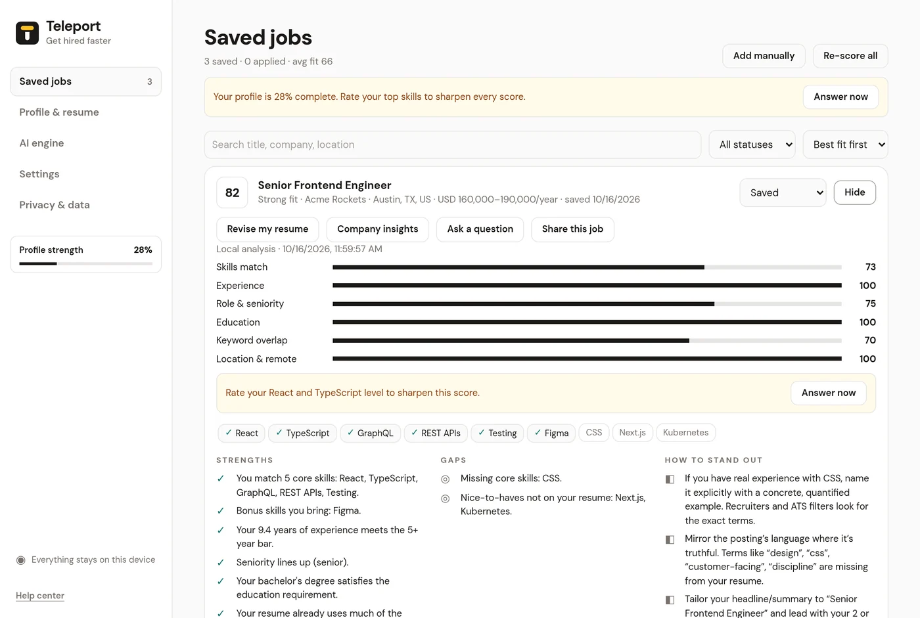Image resolution: width=920 pixels, height=618 pixels.
Task: Toggle the TypeScript skill chip
Action: [x=302, y=433]
